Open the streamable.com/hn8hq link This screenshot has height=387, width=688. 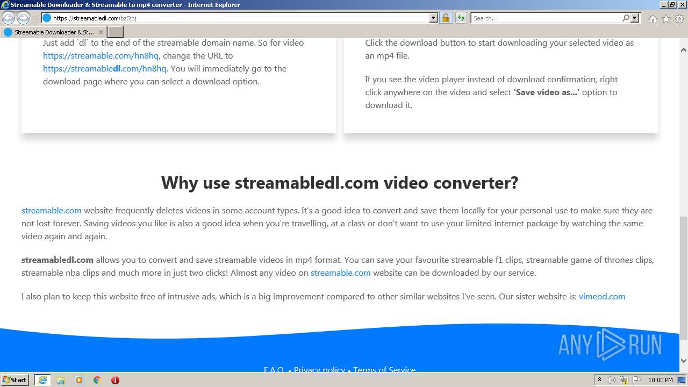click(x=101, y=55)
